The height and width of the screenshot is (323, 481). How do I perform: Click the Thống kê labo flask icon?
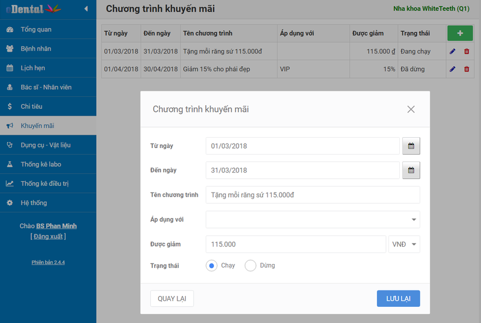[x=10, y=164]
